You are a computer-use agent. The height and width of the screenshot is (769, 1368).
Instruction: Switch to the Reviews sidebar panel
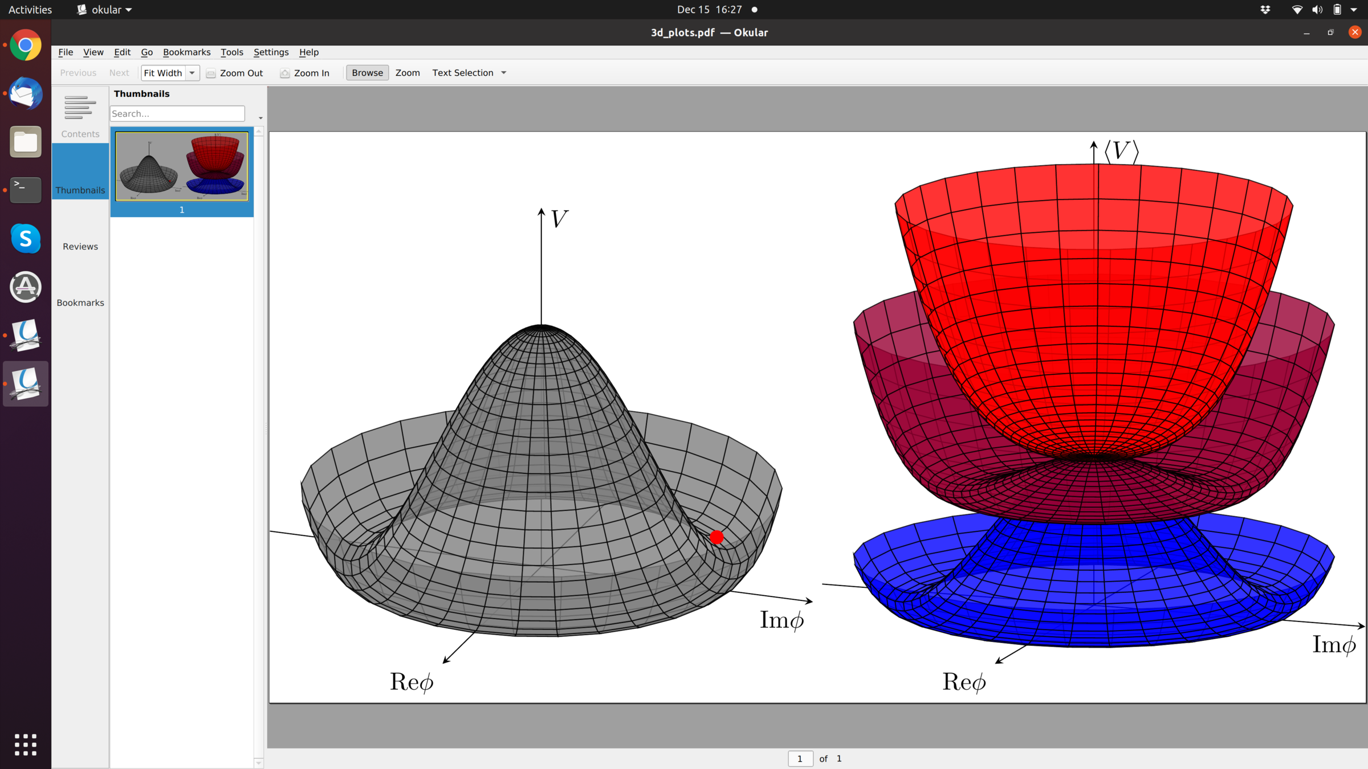pyautogui.click(x=80, y=246)
